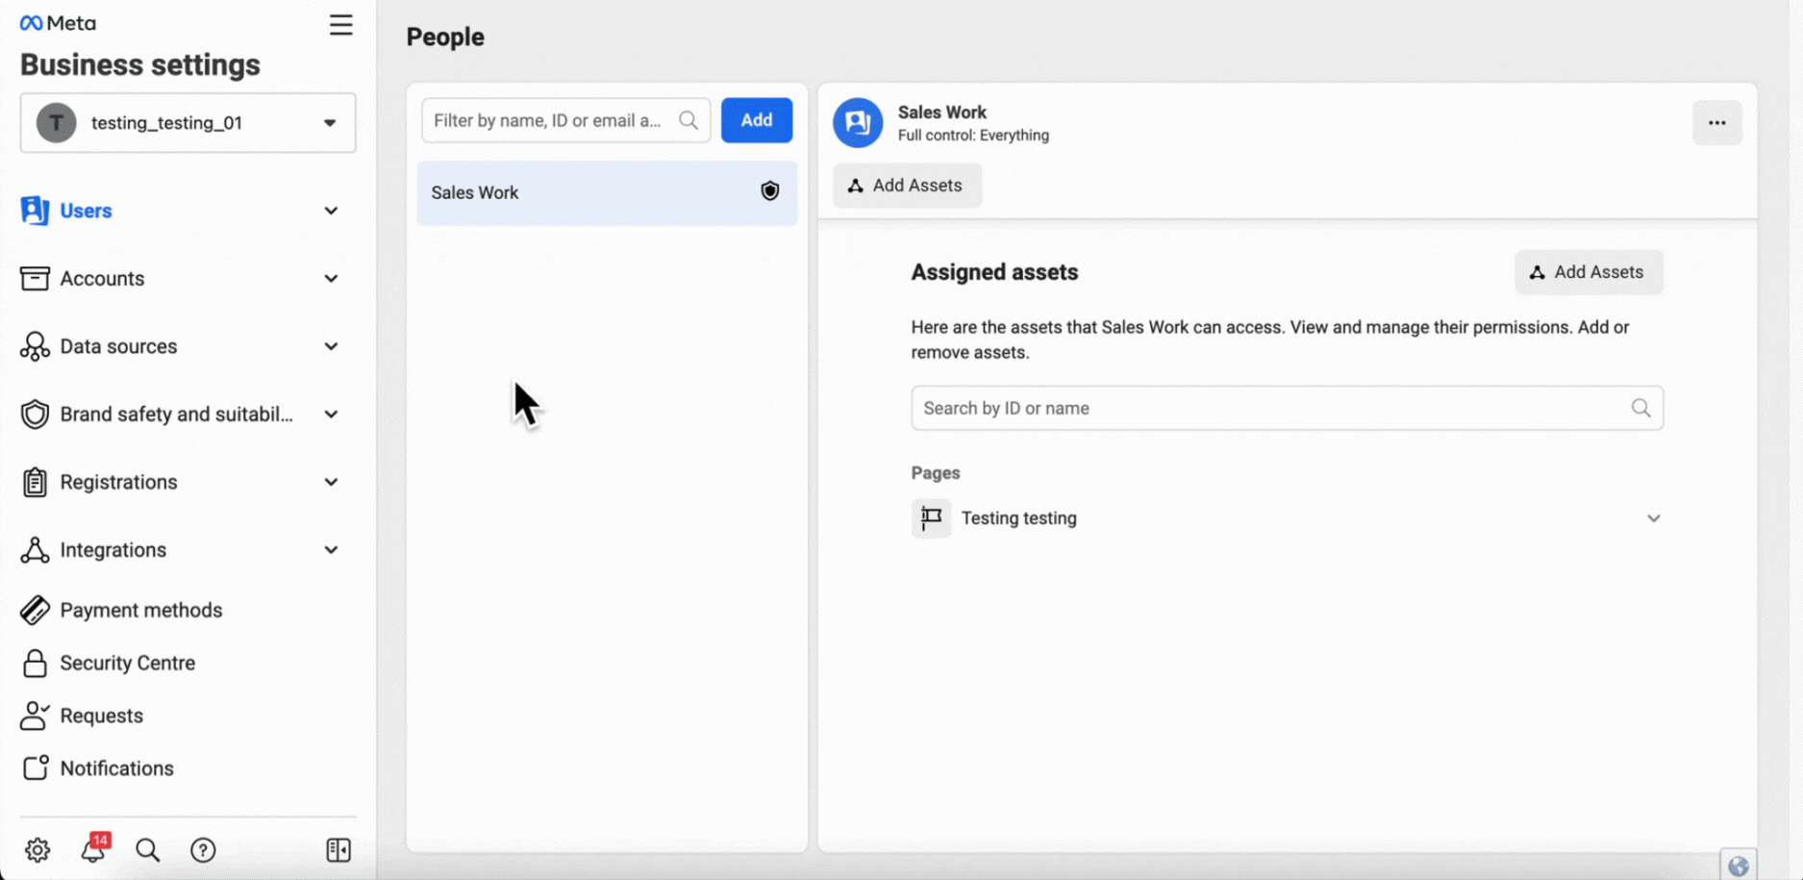
Task: Click 'Full control: Everything' text
Action: [x=973, y=136]
